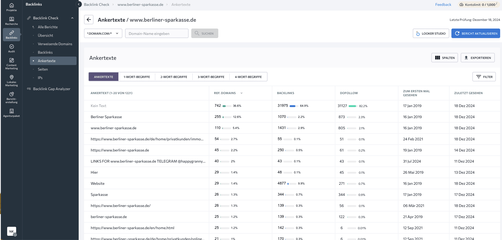502x240 pixels.
Task: Click the Berliner Sparkasse anchor text
Action: [106, 117]
